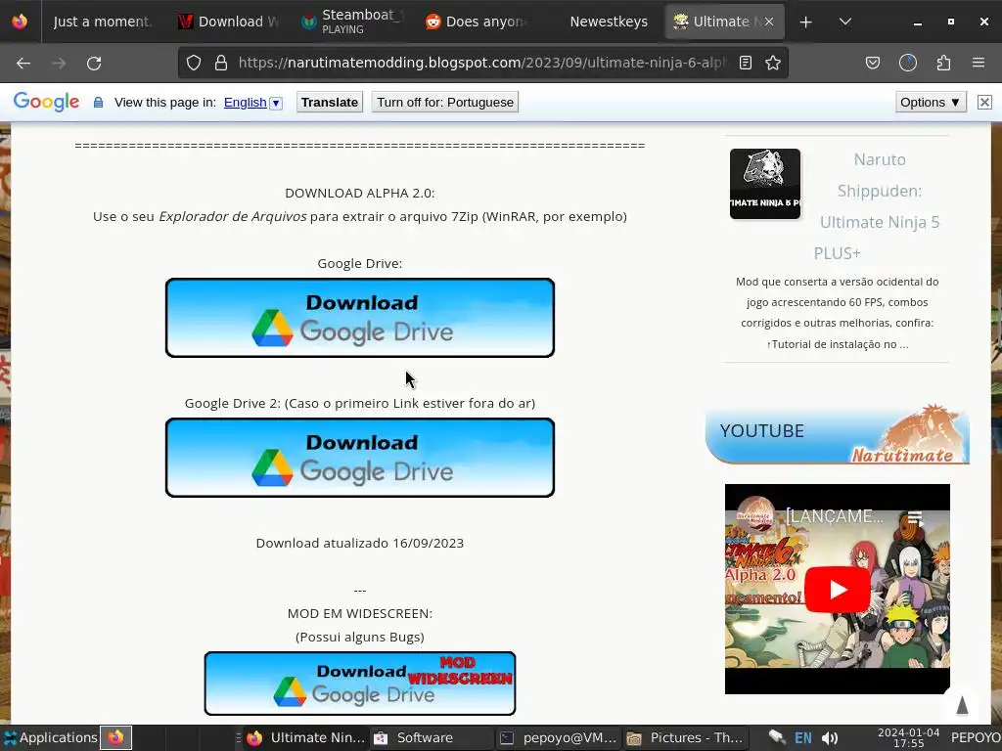This screenshot has width=1002, height=751.
Task: Toggle reader view in address bar
Action: (745, 63)
